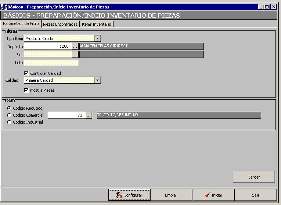The width and height of the screenshot is (281, 205).
Task: Click the Cargar button
Action: point(253,177)
